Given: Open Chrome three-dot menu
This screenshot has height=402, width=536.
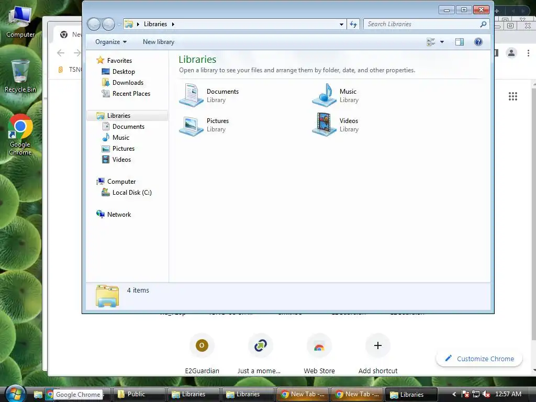Looking at the screenshot, I should click(528, 53).
